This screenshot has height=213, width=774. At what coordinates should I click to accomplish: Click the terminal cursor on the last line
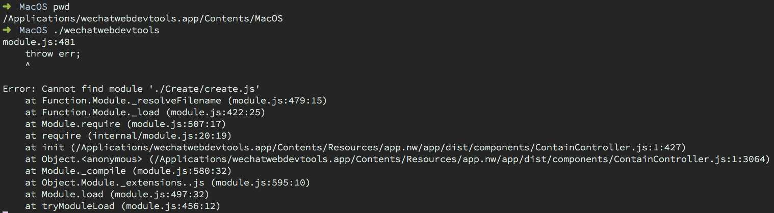pyautogui.click(x=5, y=211)
